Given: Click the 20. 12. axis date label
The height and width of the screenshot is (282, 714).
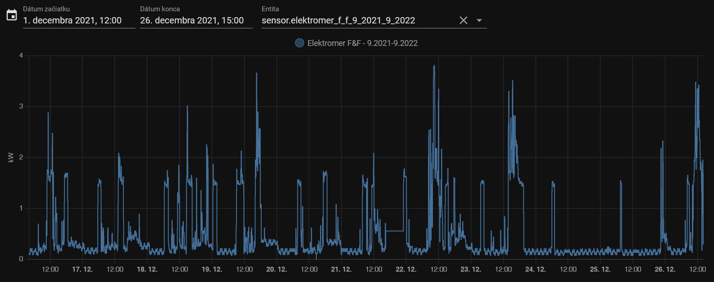Looking at the screenshot, I should coord(277,269).
